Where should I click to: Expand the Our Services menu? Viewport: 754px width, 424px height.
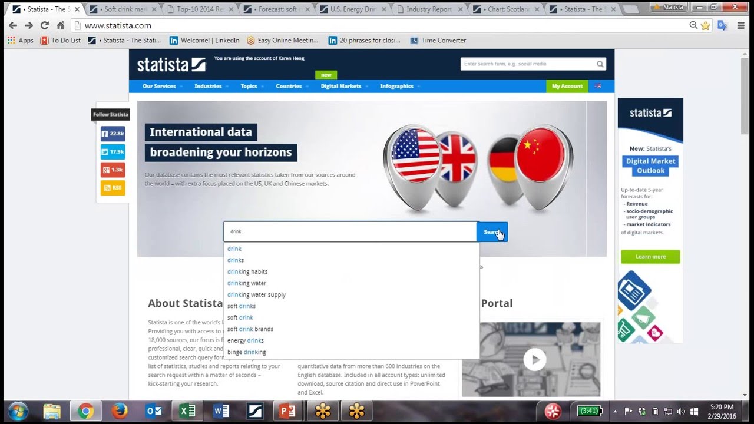tap(161, 86)
